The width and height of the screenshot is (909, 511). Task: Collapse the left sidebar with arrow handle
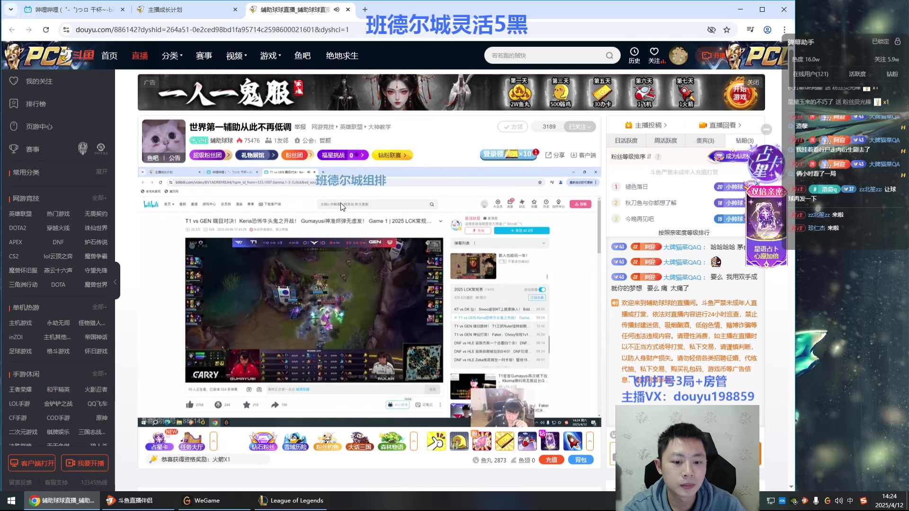(x=115, y=281)
